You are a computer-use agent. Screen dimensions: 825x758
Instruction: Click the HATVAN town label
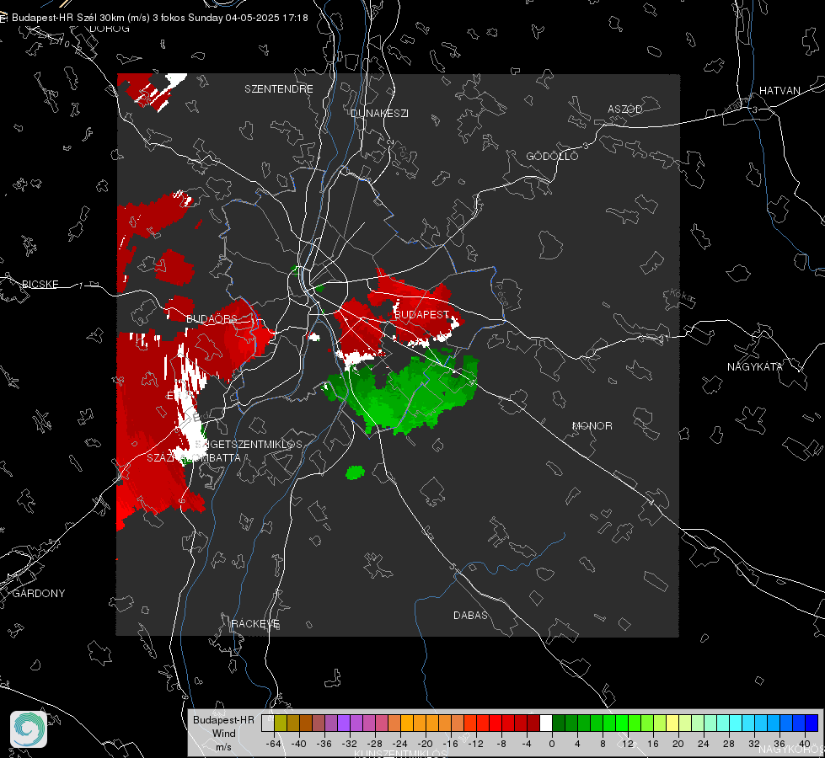(x=779, y=90)
